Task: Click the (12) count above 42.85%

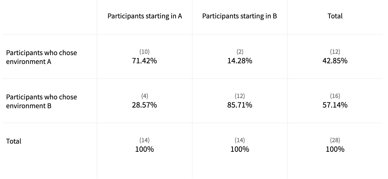Action: pos(335,52)
